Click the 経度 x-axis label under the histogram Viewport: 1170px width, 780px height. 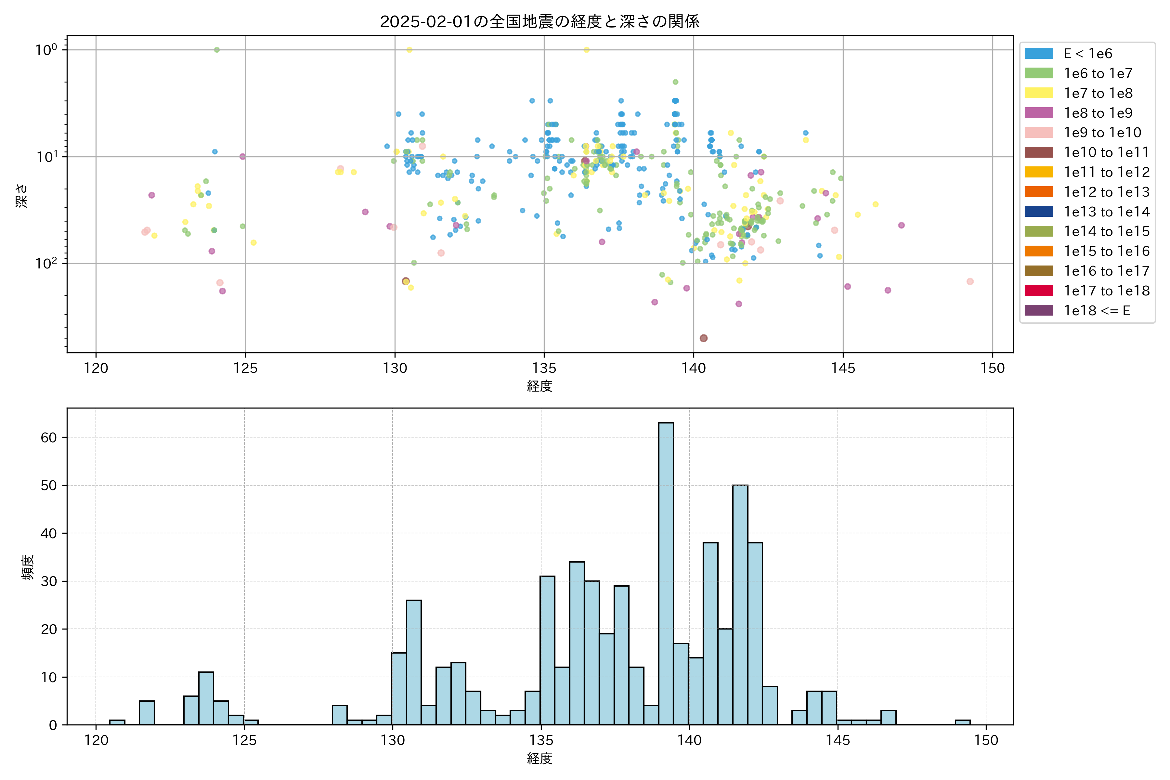click(x=540, y=758)
